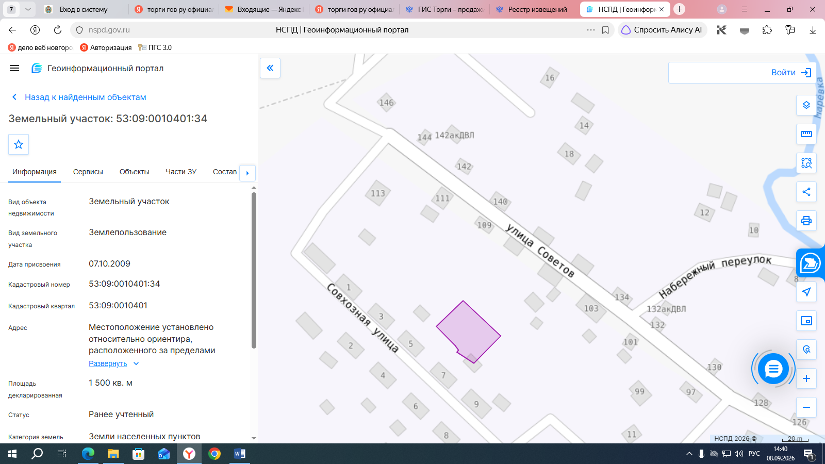Select the ruler measurement tool
This screenshot has width=825, height=464.
pyautogui.click(x=806, y=134)
